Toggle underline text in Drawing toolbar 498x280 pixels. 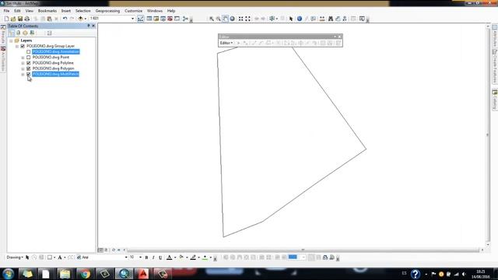pyautogui.click(x=160, y=257)
